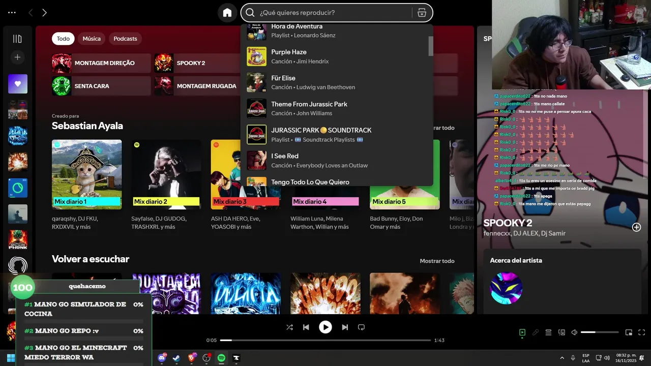651x366 pixels.
Task: Open the blue circle playlist in sidebar
Action: (x=18, y=188)
